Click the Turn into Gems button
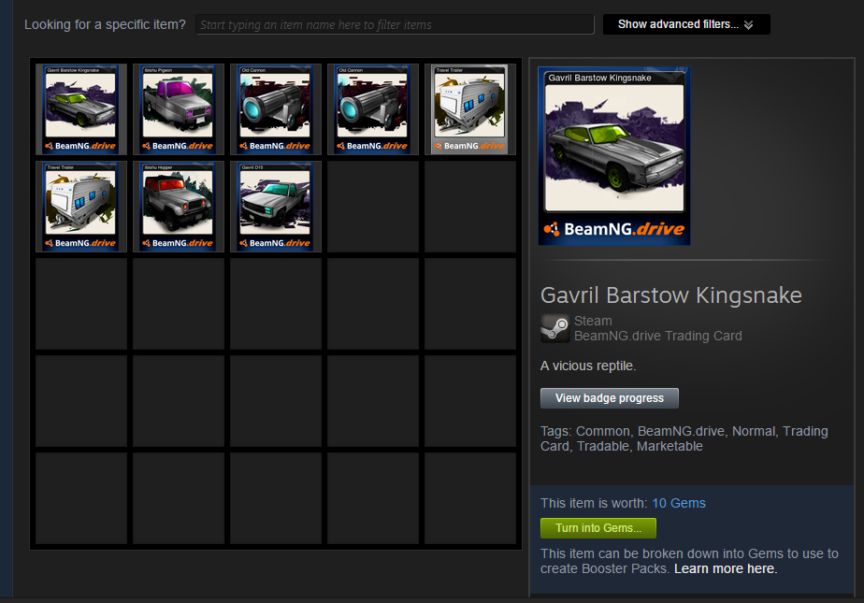 598,528
